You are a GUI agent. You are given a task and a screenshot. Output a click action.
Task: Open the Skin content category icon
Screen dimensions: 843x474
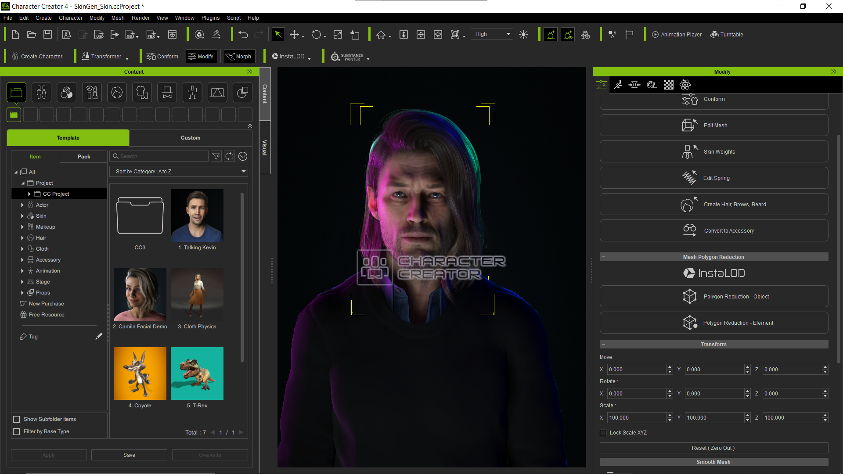click(67, 93)
